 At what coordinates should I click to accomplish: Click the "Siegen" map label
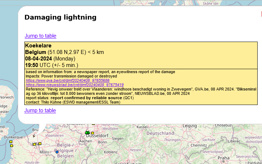coord(118,139)
